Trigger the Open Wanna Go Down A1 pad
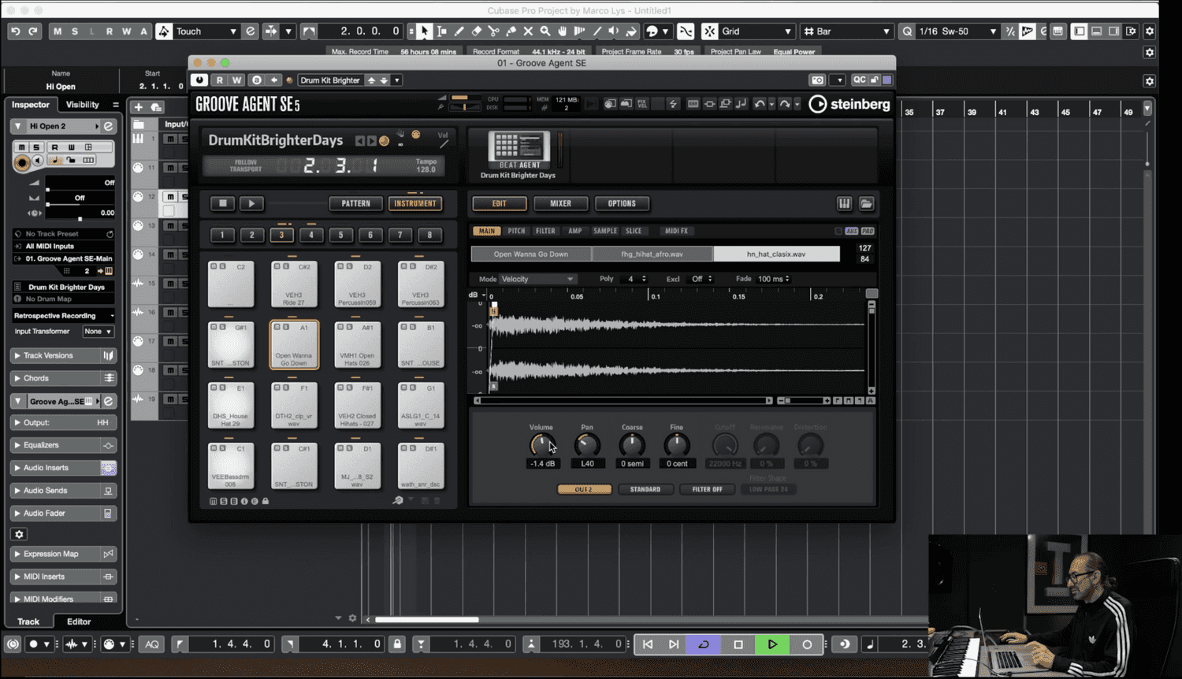1182x679 pixels. 294,344
